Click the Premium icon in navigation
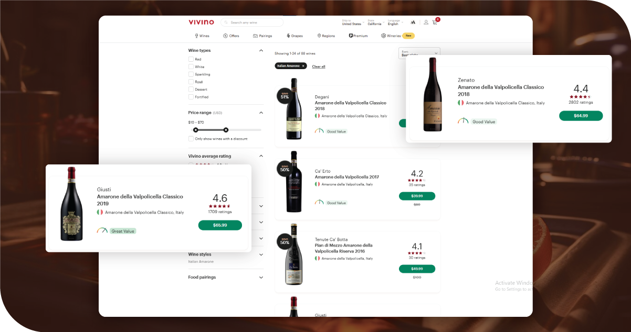The width and height of the screenshot is (631, 332). [351, 36]
